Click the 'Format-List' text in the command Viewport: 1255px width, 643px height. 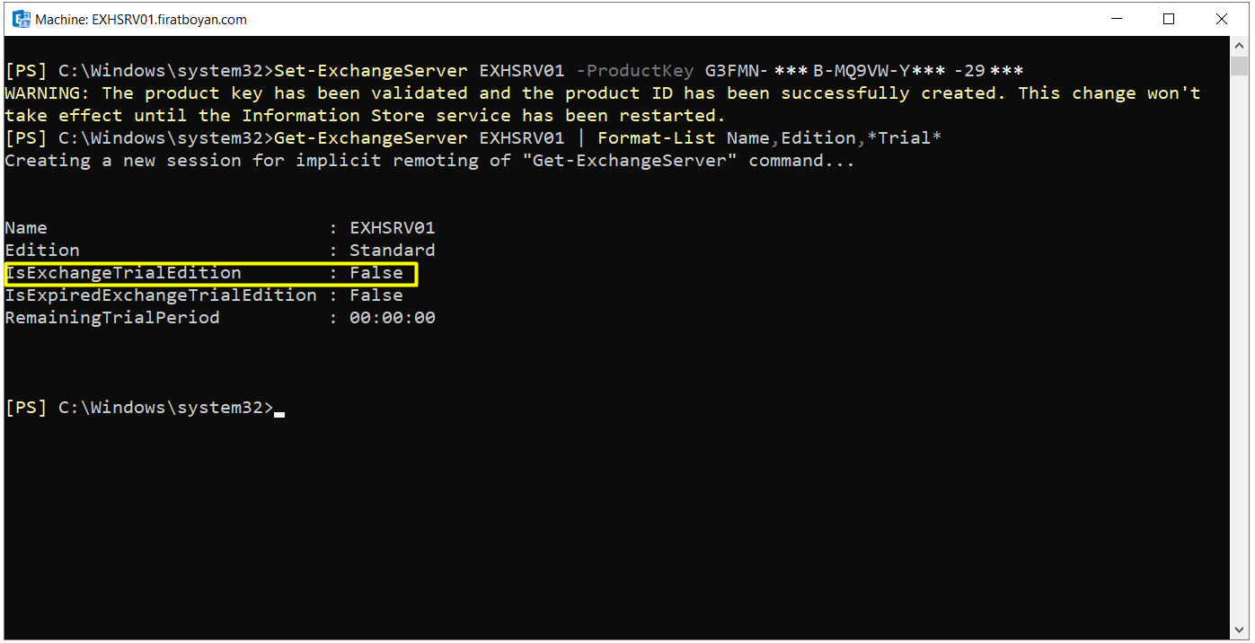(657, 138)
